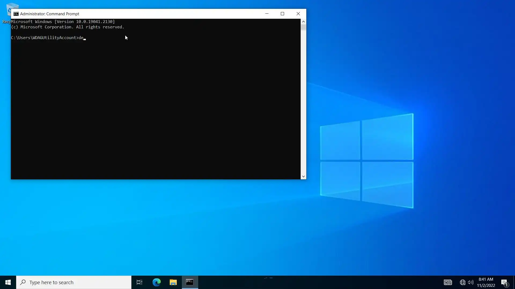This screenshot has width=515, height=289.
Task: Launch Microsoft Edge from the taskbar
Action: click(x=157, y=282)
